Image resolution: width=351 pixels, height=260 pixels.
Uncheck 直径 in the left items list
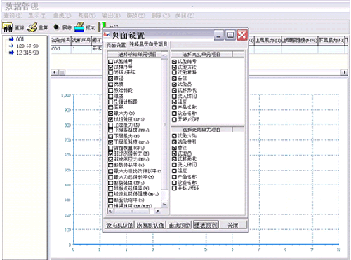(111, 78)
